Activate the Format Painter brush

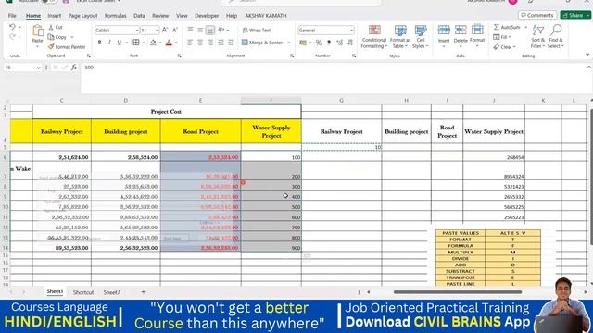point(67,47)
